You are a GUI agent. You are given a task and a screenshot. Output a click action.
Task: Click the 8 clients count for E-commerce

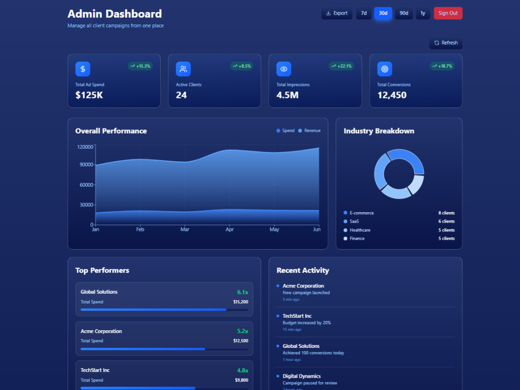(446, 213)
